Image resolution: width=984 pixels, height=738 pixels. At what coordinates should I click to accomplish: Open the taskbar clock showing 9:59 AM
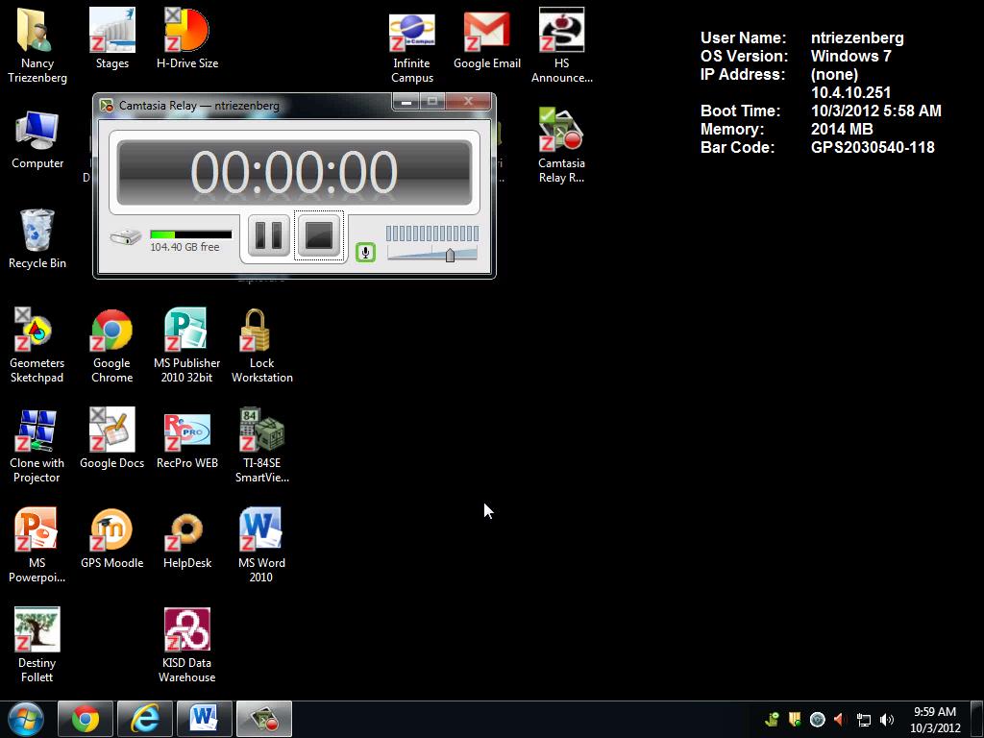tap(935, 719)
